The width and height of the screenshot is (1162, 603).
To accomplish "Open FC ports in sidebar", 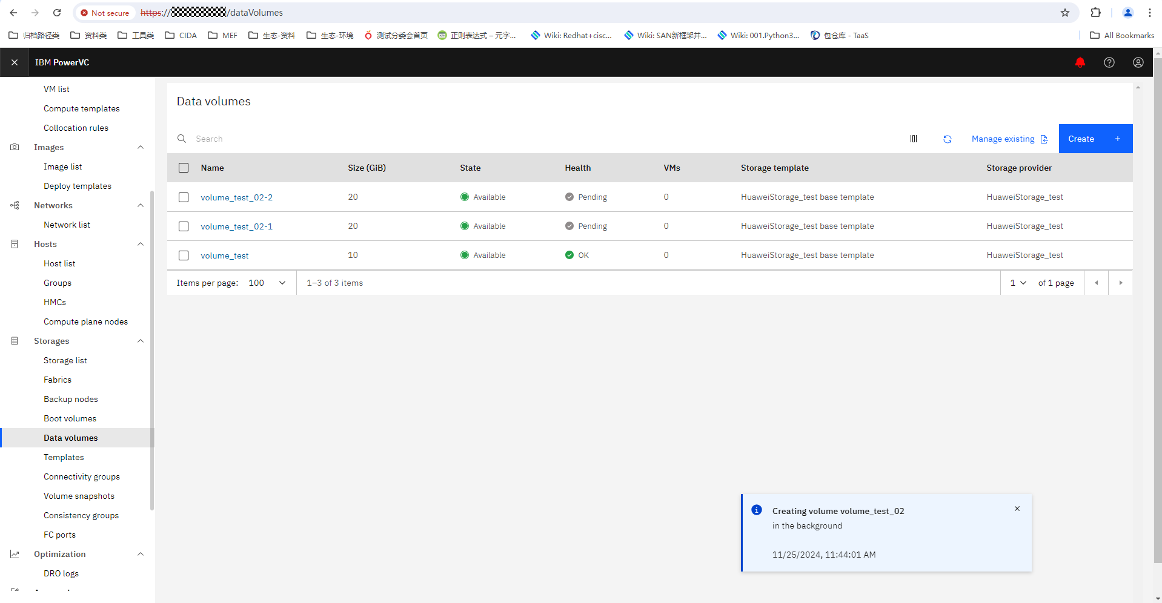I will [x=59, y=535].
